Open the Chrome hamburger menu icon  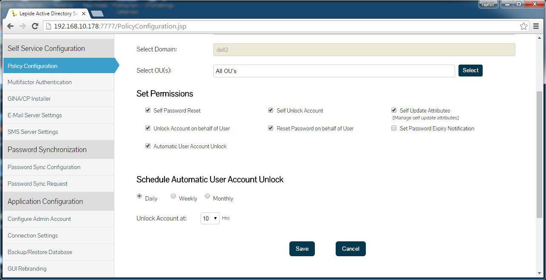(536, 26)
